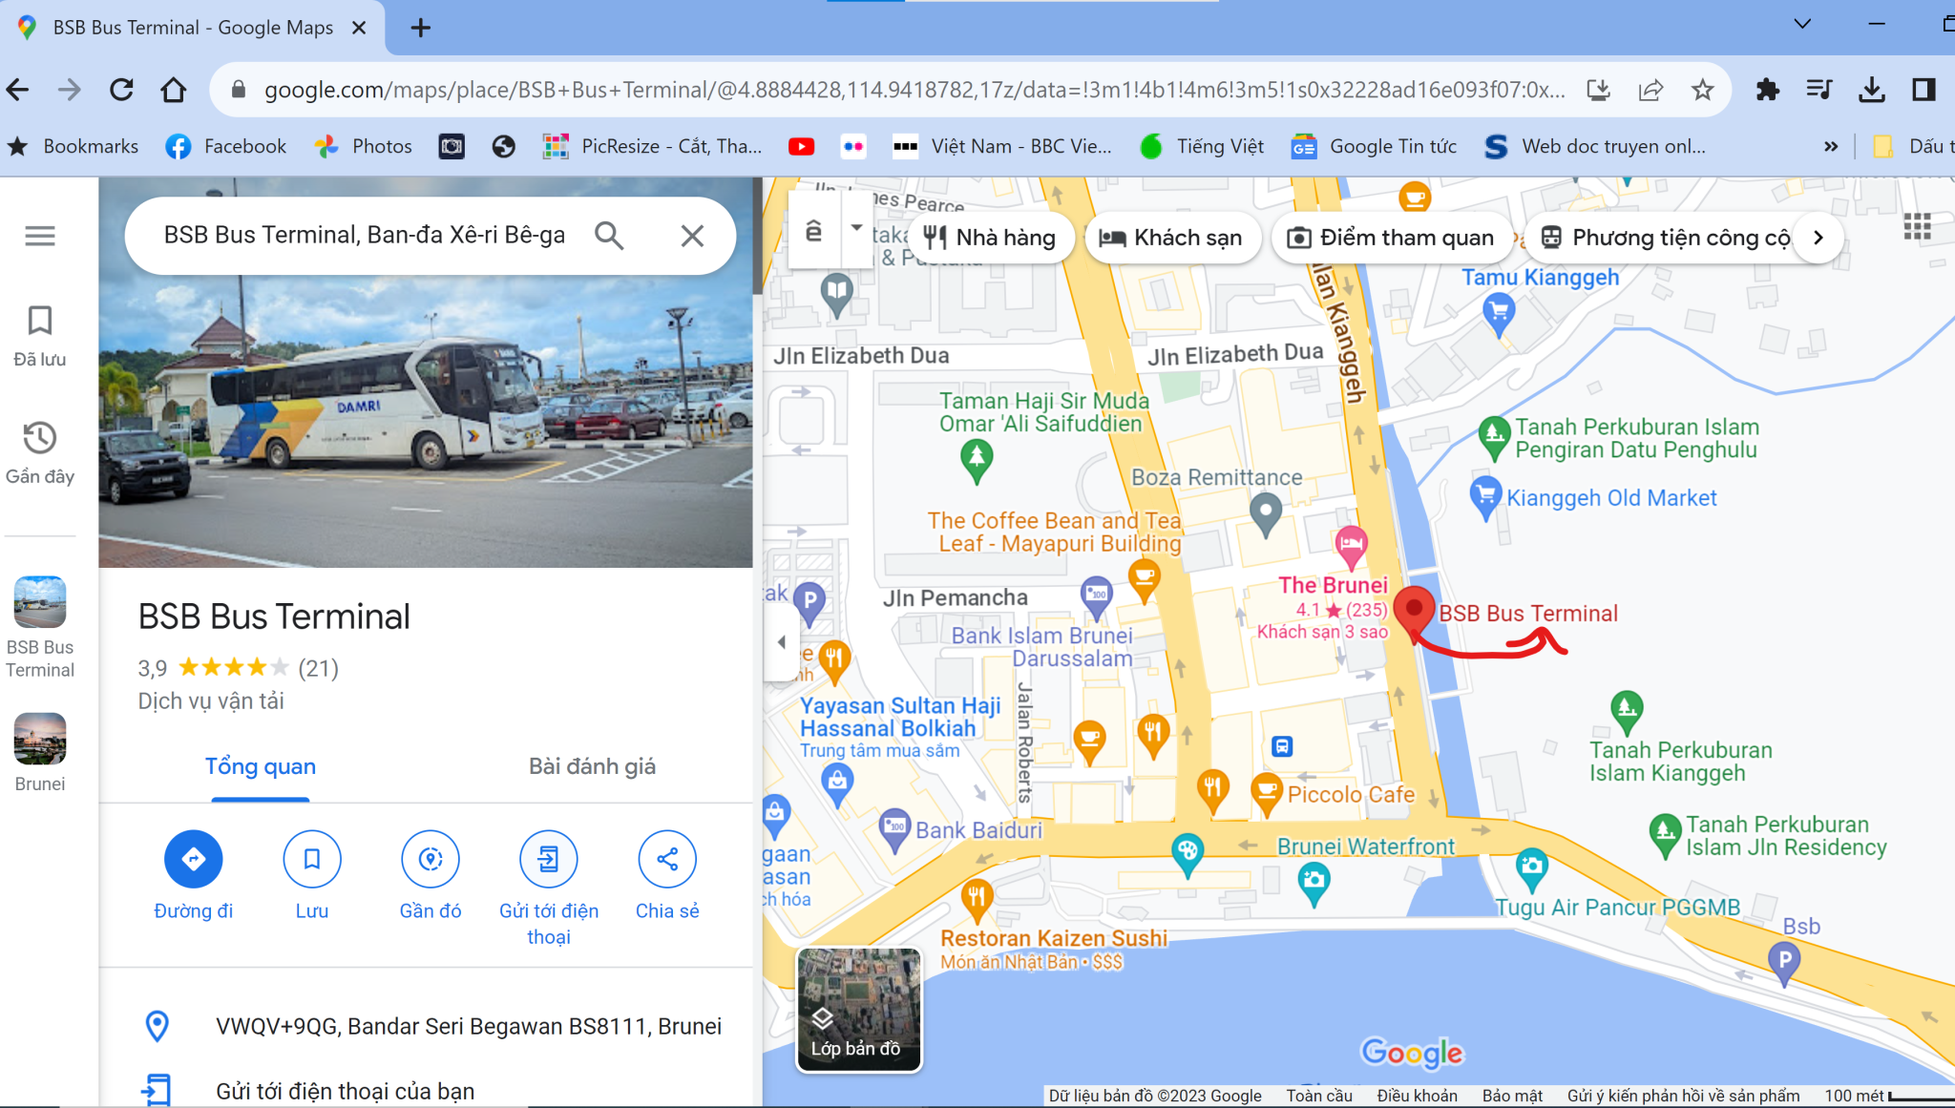Close the BSB Bus Terminal tab
The image size is (1955, 1108).
click(x=359, y=28)
